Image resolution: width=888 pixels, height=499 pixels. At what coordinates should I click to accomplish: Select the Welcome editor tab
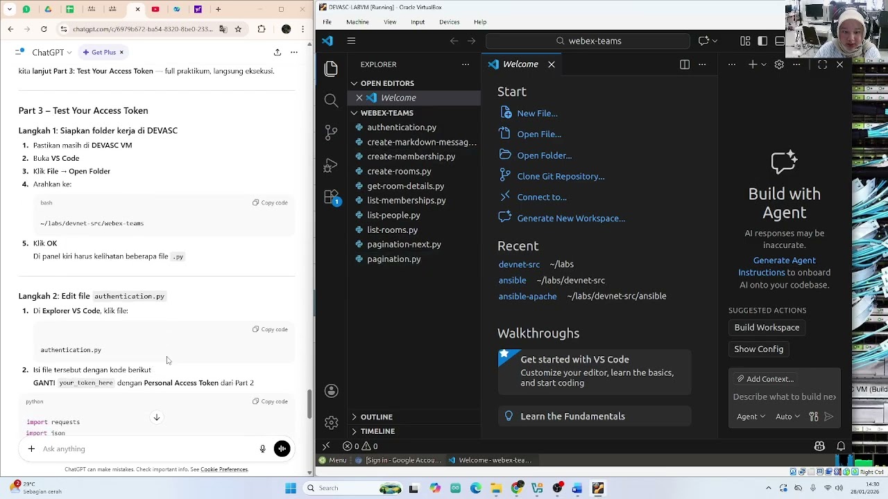(520, 64)
